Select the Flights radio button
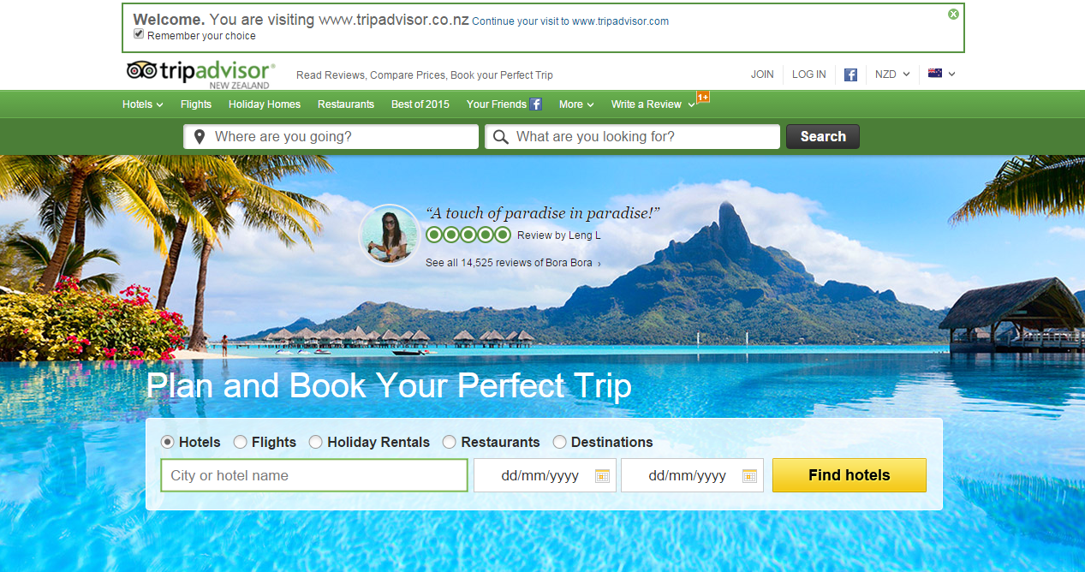This screenshot has width=1085, height=572. (240, 442)
